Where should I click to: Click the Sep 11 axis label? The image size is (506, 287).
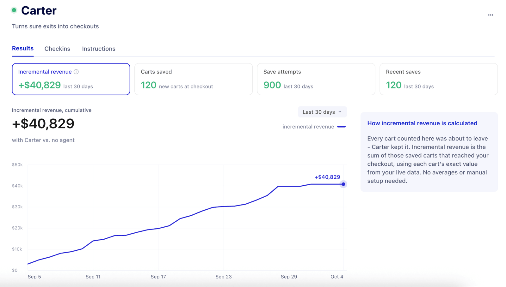point(93,277)
